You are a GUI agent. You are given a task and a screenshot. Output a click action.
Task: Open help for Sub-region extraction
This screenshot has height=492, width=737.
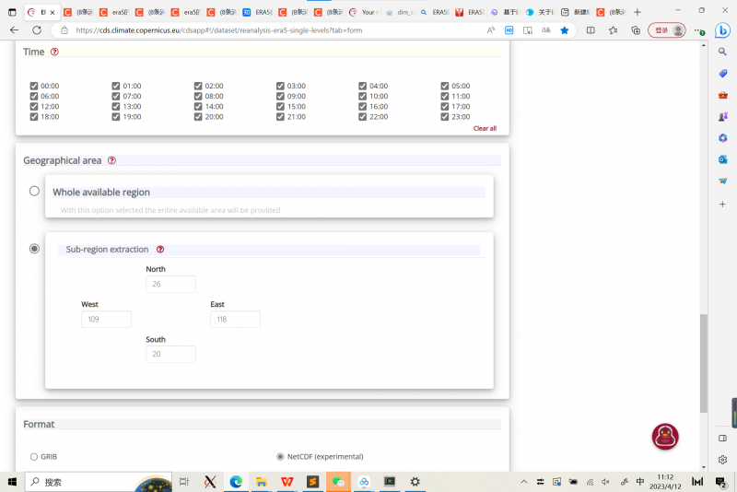tap(160, 250)
